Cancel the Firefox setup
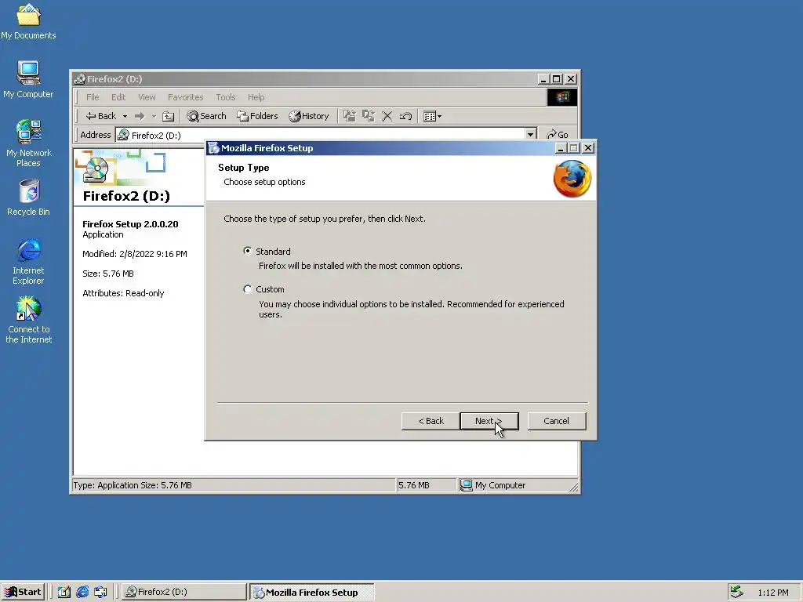The height and width of the screenshot is (602, 803). click(556, 421)
